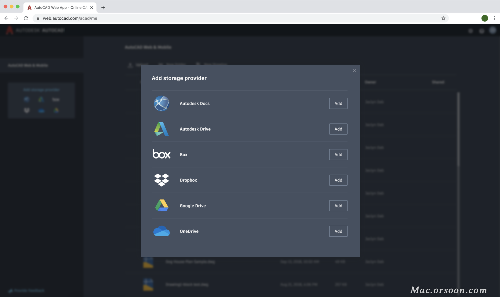Add Autodesk Docs as storage provider
The width and height of the screenshot is (500, 297).
coord(338,103)
